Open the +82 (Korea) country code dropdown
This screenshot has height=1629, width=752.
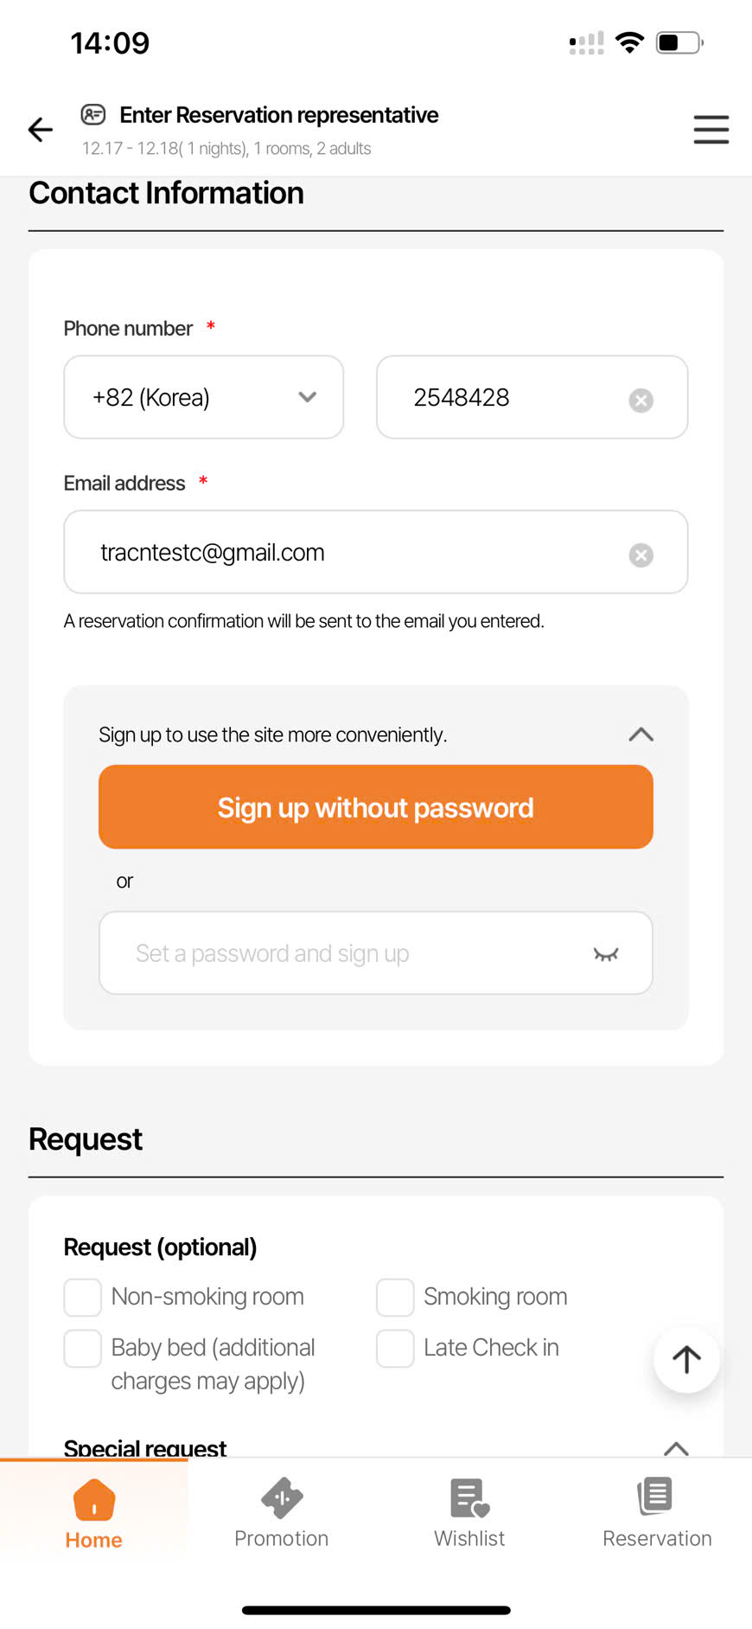tap(204, 397)
